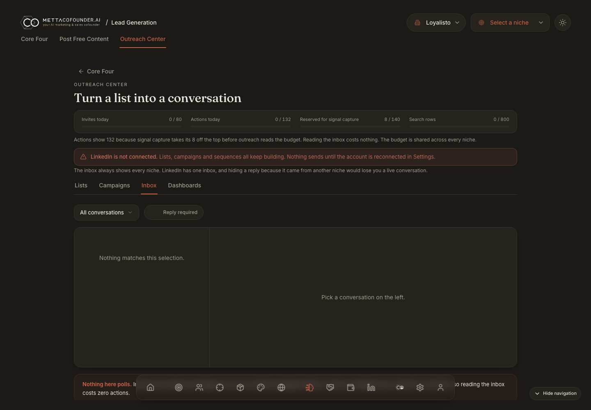The height and width of the screenshot is (410, 591).
Task: Click the 'Nothing here polls.' notice text
Action: point(107,384)
